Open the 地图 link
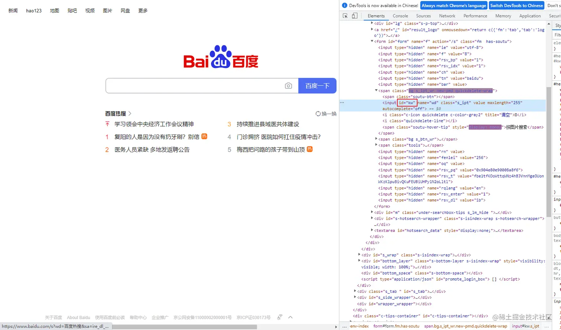 pyautogui.click(x=55, y=10)
